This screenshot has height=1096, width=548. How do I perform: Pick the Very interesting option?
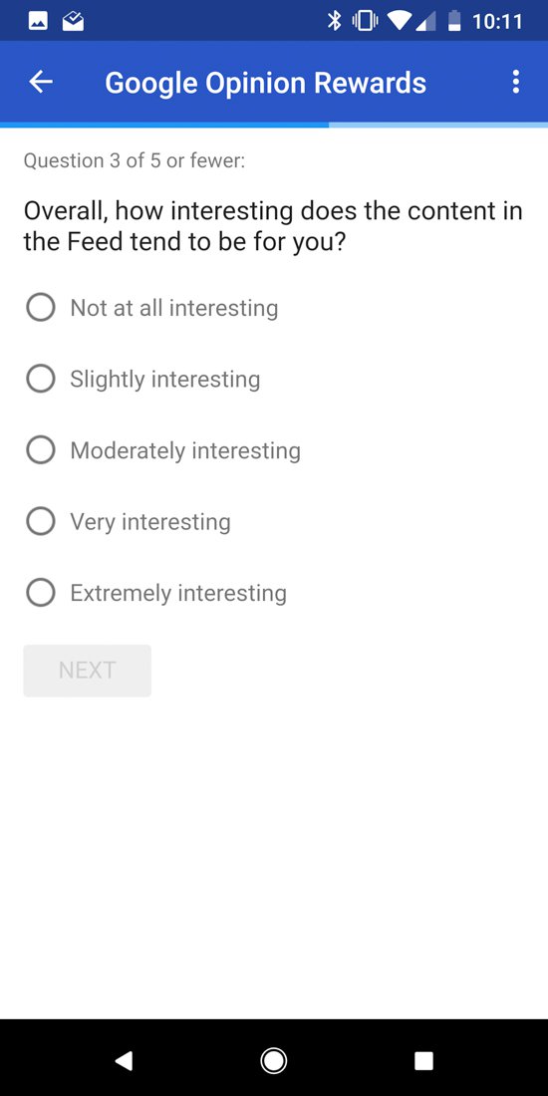tap(129, 521)
